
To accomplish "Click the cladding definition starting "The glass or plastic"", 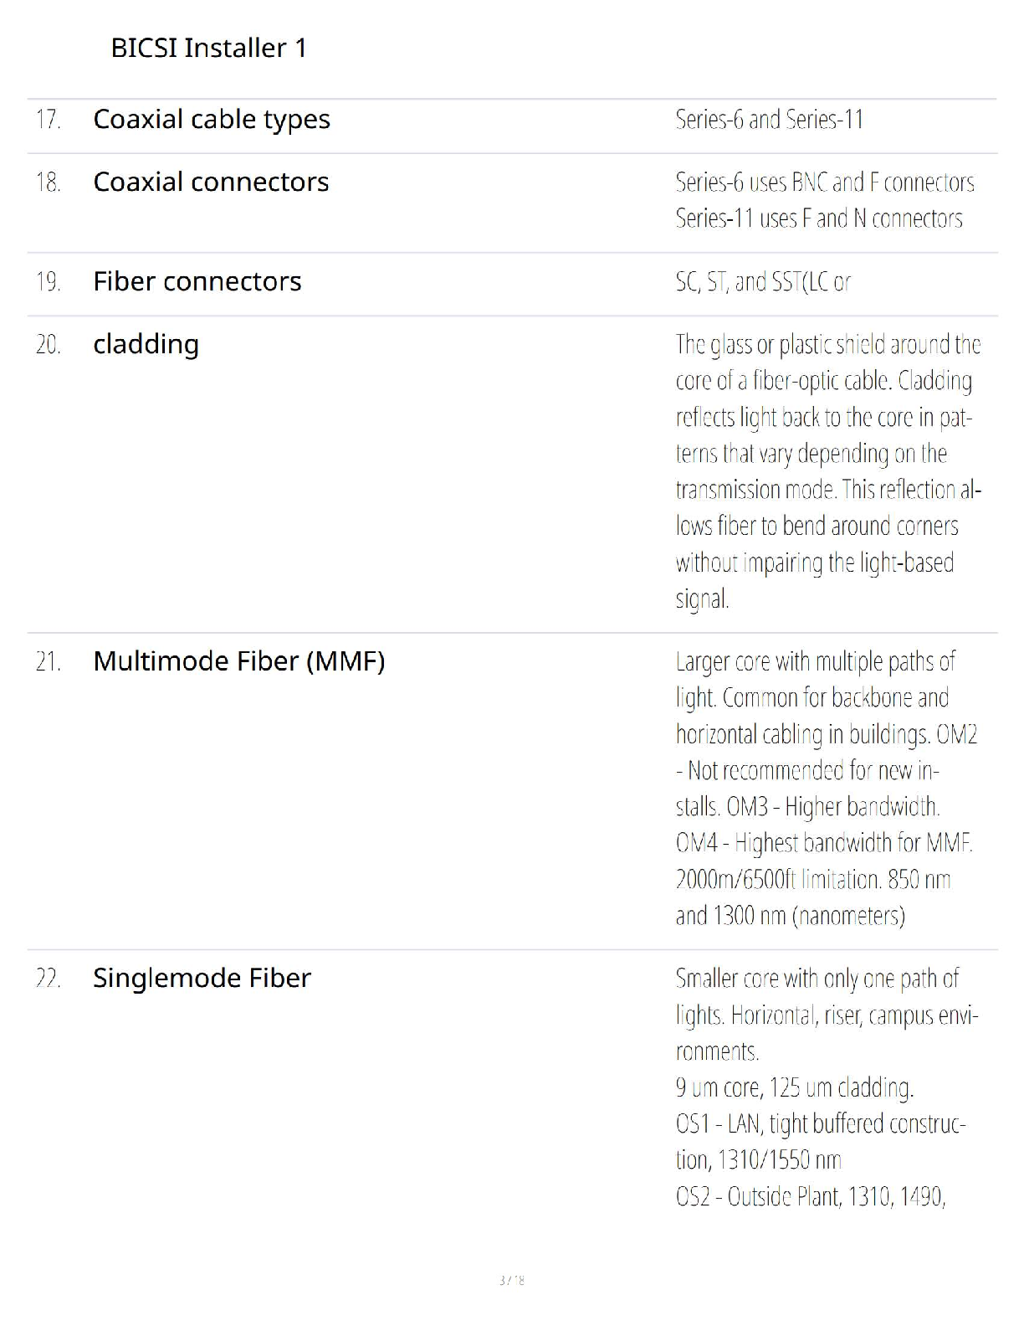I will tap(827, 471).
